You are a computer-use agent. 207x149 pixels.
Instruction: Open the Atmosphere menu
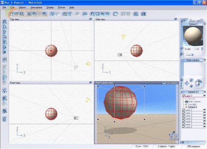(x=36, y=7)
